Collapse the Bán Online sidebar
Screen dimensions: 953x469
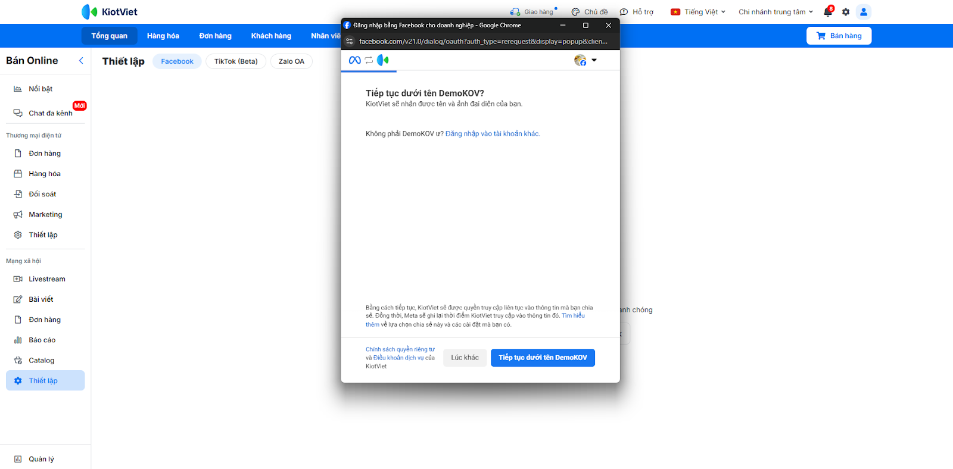[81, 61]
